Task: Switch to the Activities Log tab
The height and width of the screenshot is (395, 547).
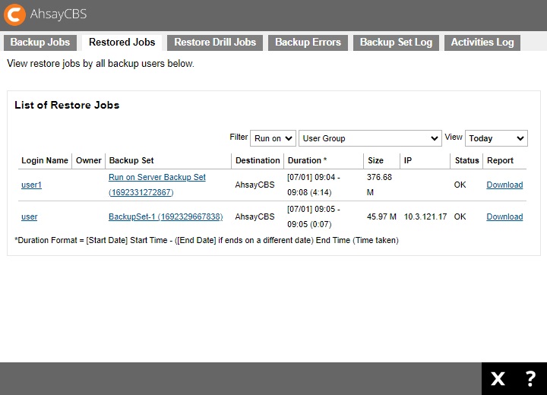Action: pyautogui.click(x=482, y=43)
